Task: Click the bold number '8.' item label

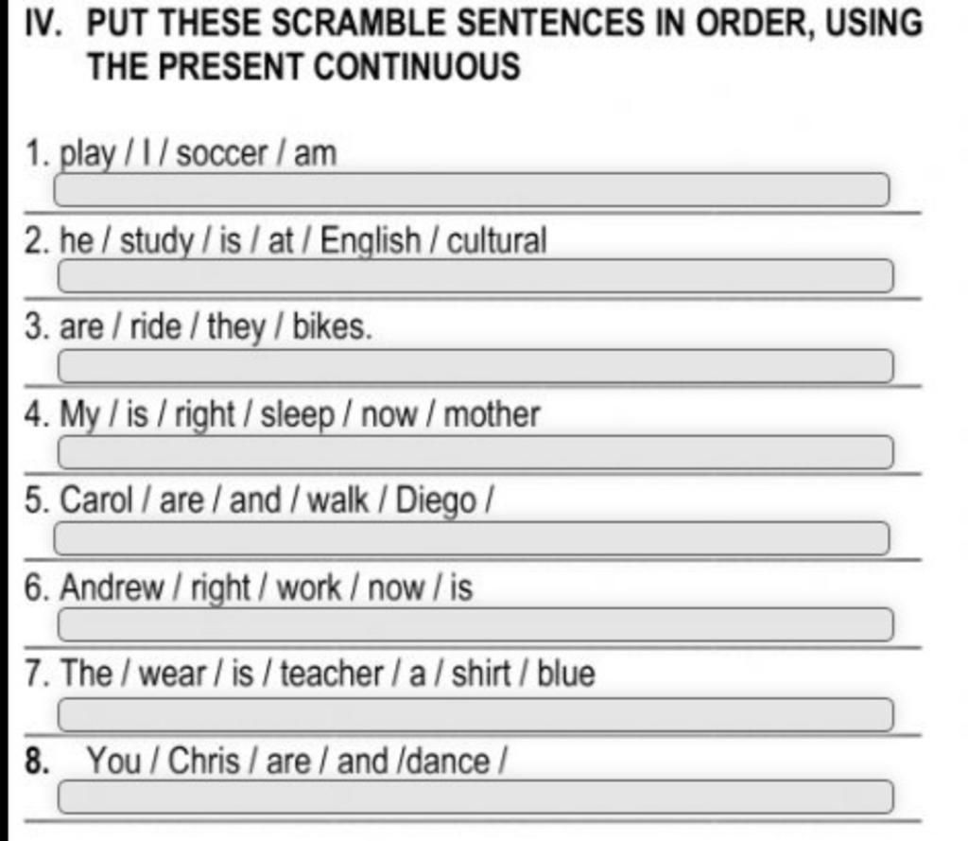Action: click(x=37, y=761)
